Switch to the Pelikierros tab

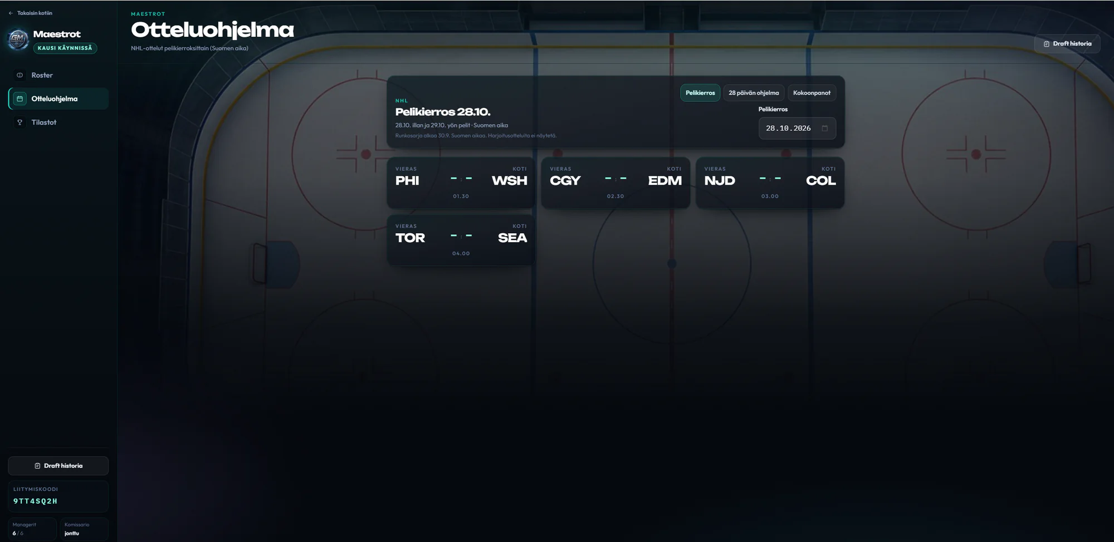700,93
